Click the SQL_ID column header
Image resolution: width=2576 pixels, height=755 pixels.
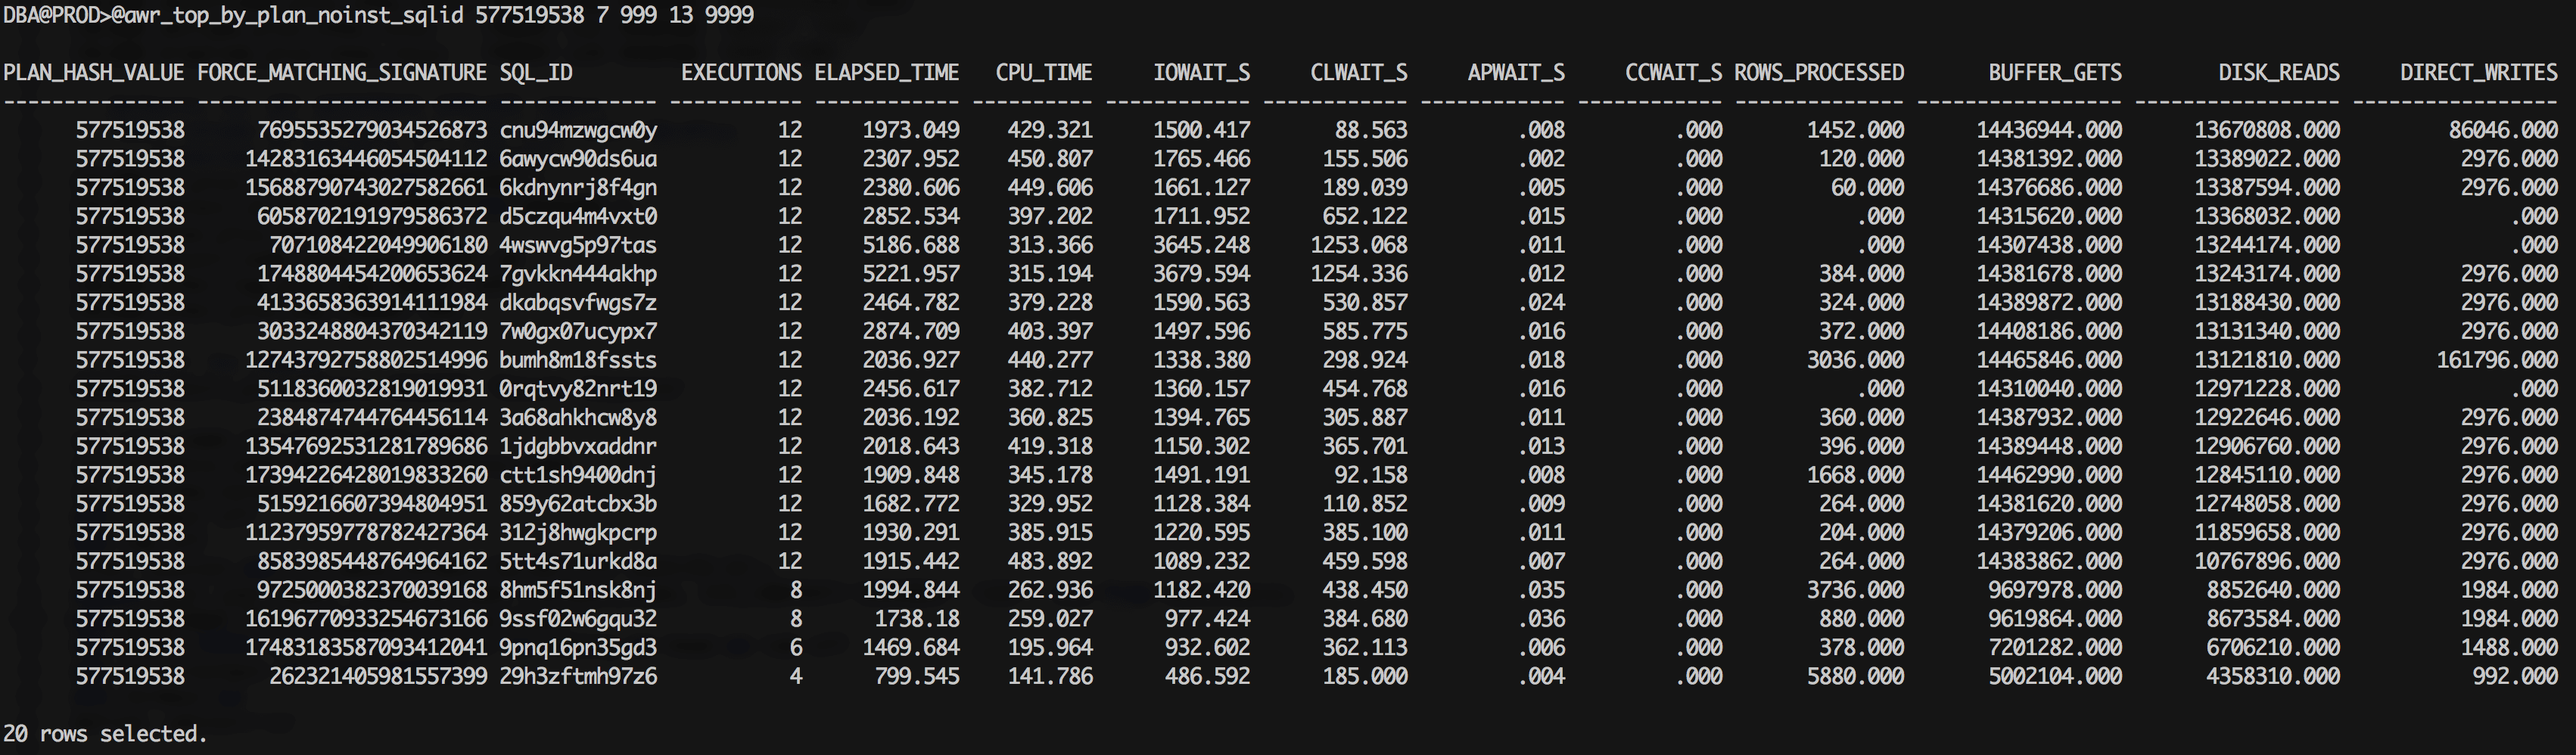pyautogui.click(x=536, y=73)
